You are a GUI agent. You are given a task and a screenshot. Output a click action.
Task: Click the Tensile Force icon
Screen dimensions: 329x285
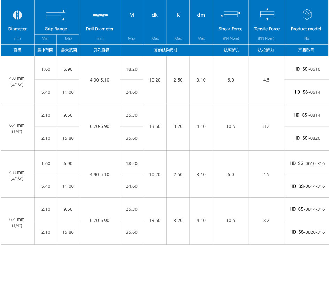pyautogui.click(x=267, y=14)
